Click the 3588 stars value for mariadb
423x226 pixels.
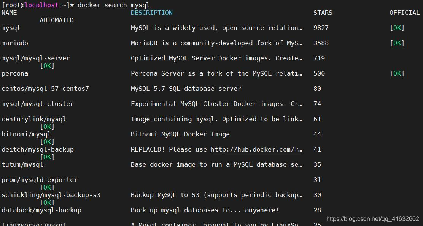[321, 43]
